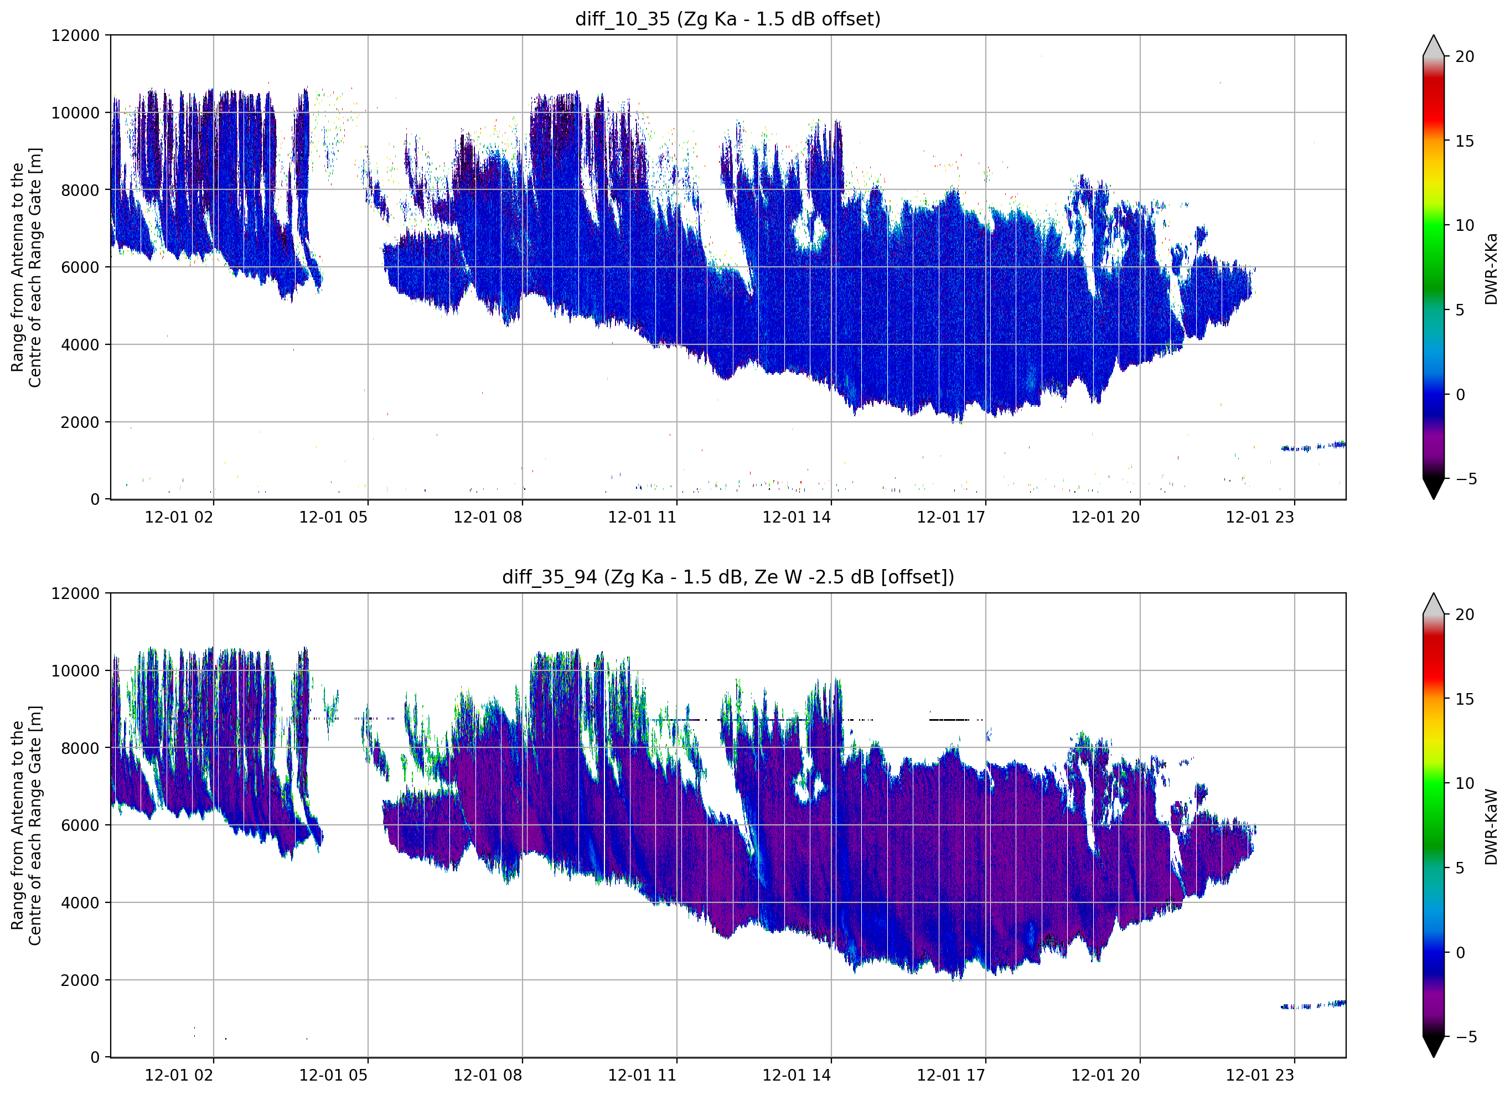Image resolution: width=1510 pixels, height=1095 pixels.
Task: Click x-axis tick "12-01 08" under the diff_10_35 plot
Action: 488,518
